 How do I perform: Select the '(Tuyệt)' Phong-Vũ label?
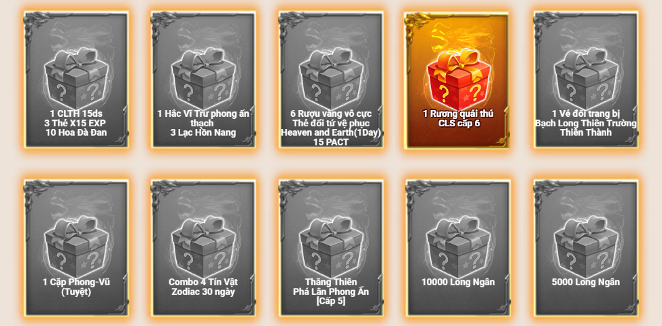(x=76, y=291)
